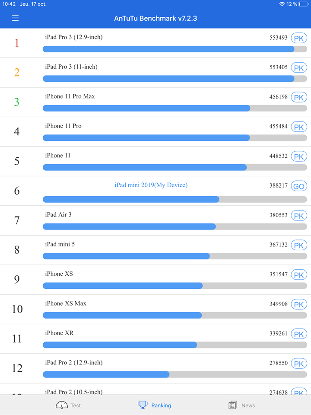Tap the Ranking trophy icon
Screen dimensions: 311x415
(143, 405)
